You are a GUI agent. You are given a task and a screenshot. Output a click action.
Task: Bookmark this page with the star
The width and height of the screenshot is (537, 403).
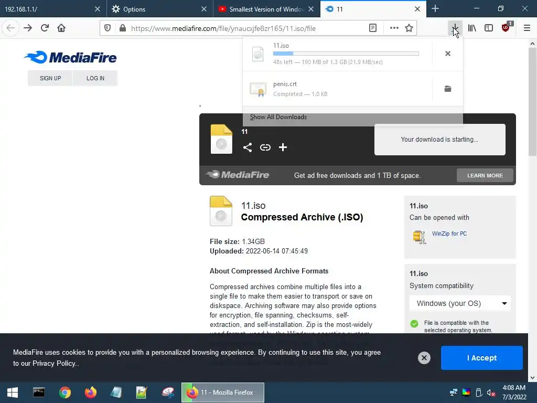(409, 28)
